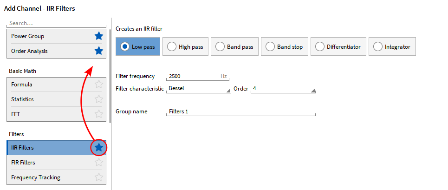The width and height of the screenshot is (448, 190).
Task: Expand the Order dropdown
Action: point(283,89)
